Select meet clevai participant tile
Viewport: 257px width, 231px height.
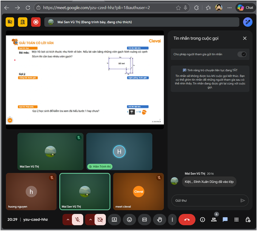138,191
